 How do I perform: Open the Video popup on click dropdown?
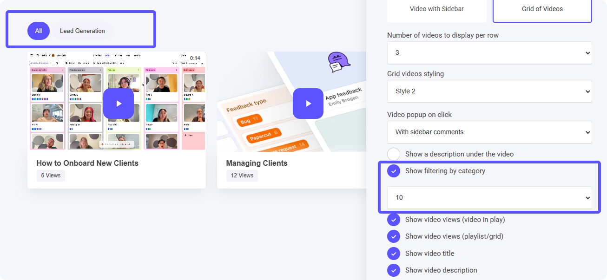[x=489, y=132]
